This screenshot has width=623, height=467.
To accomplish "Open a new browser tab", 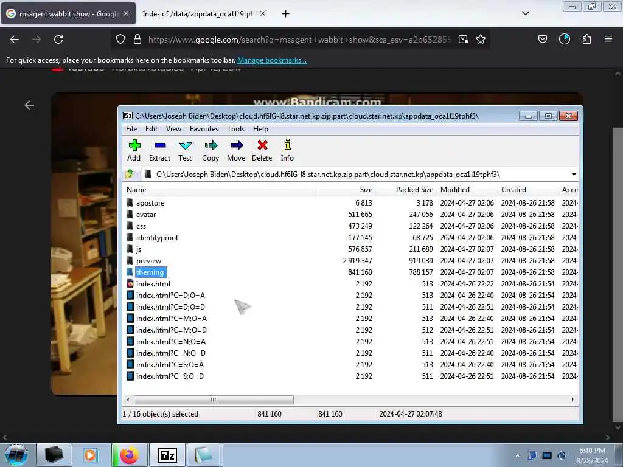I will (x=285, y=14).
